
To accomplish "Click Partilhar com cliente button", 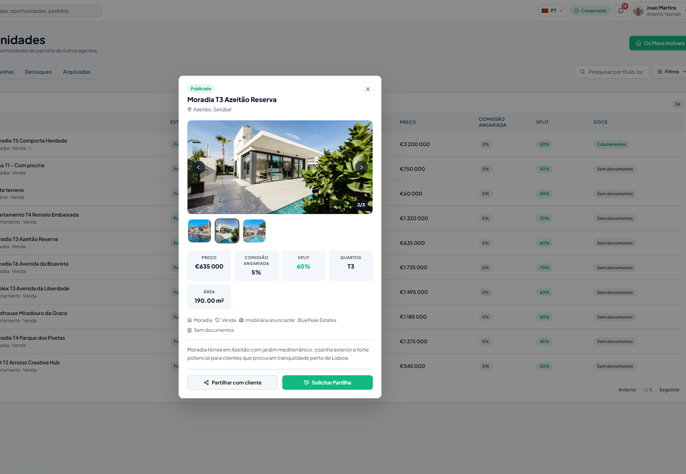I will (x=232, y=383).
